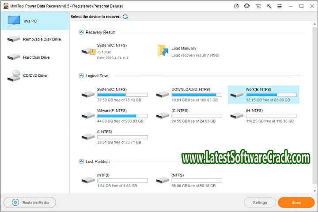
Task: Select the This PC tab
Action: [34, 21]
